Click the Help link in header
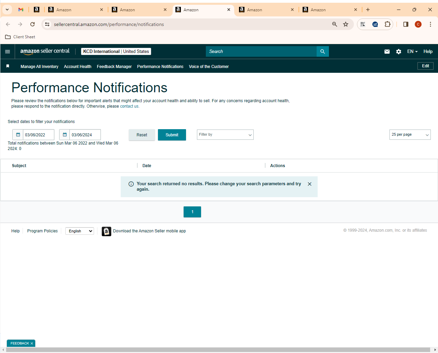This screenshot has width=438, height=353. (428, 52)
